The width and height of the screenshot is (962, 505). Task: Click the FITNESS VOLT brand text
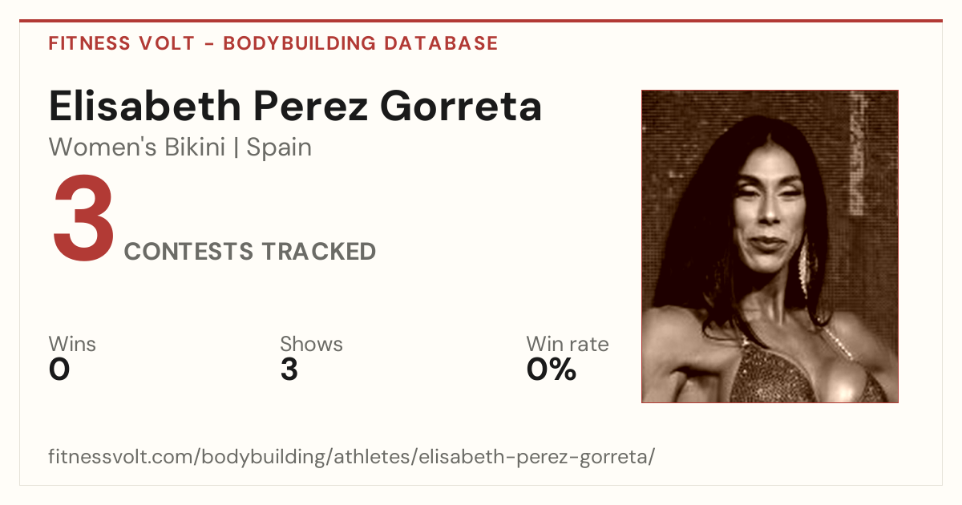click(121, 43)
